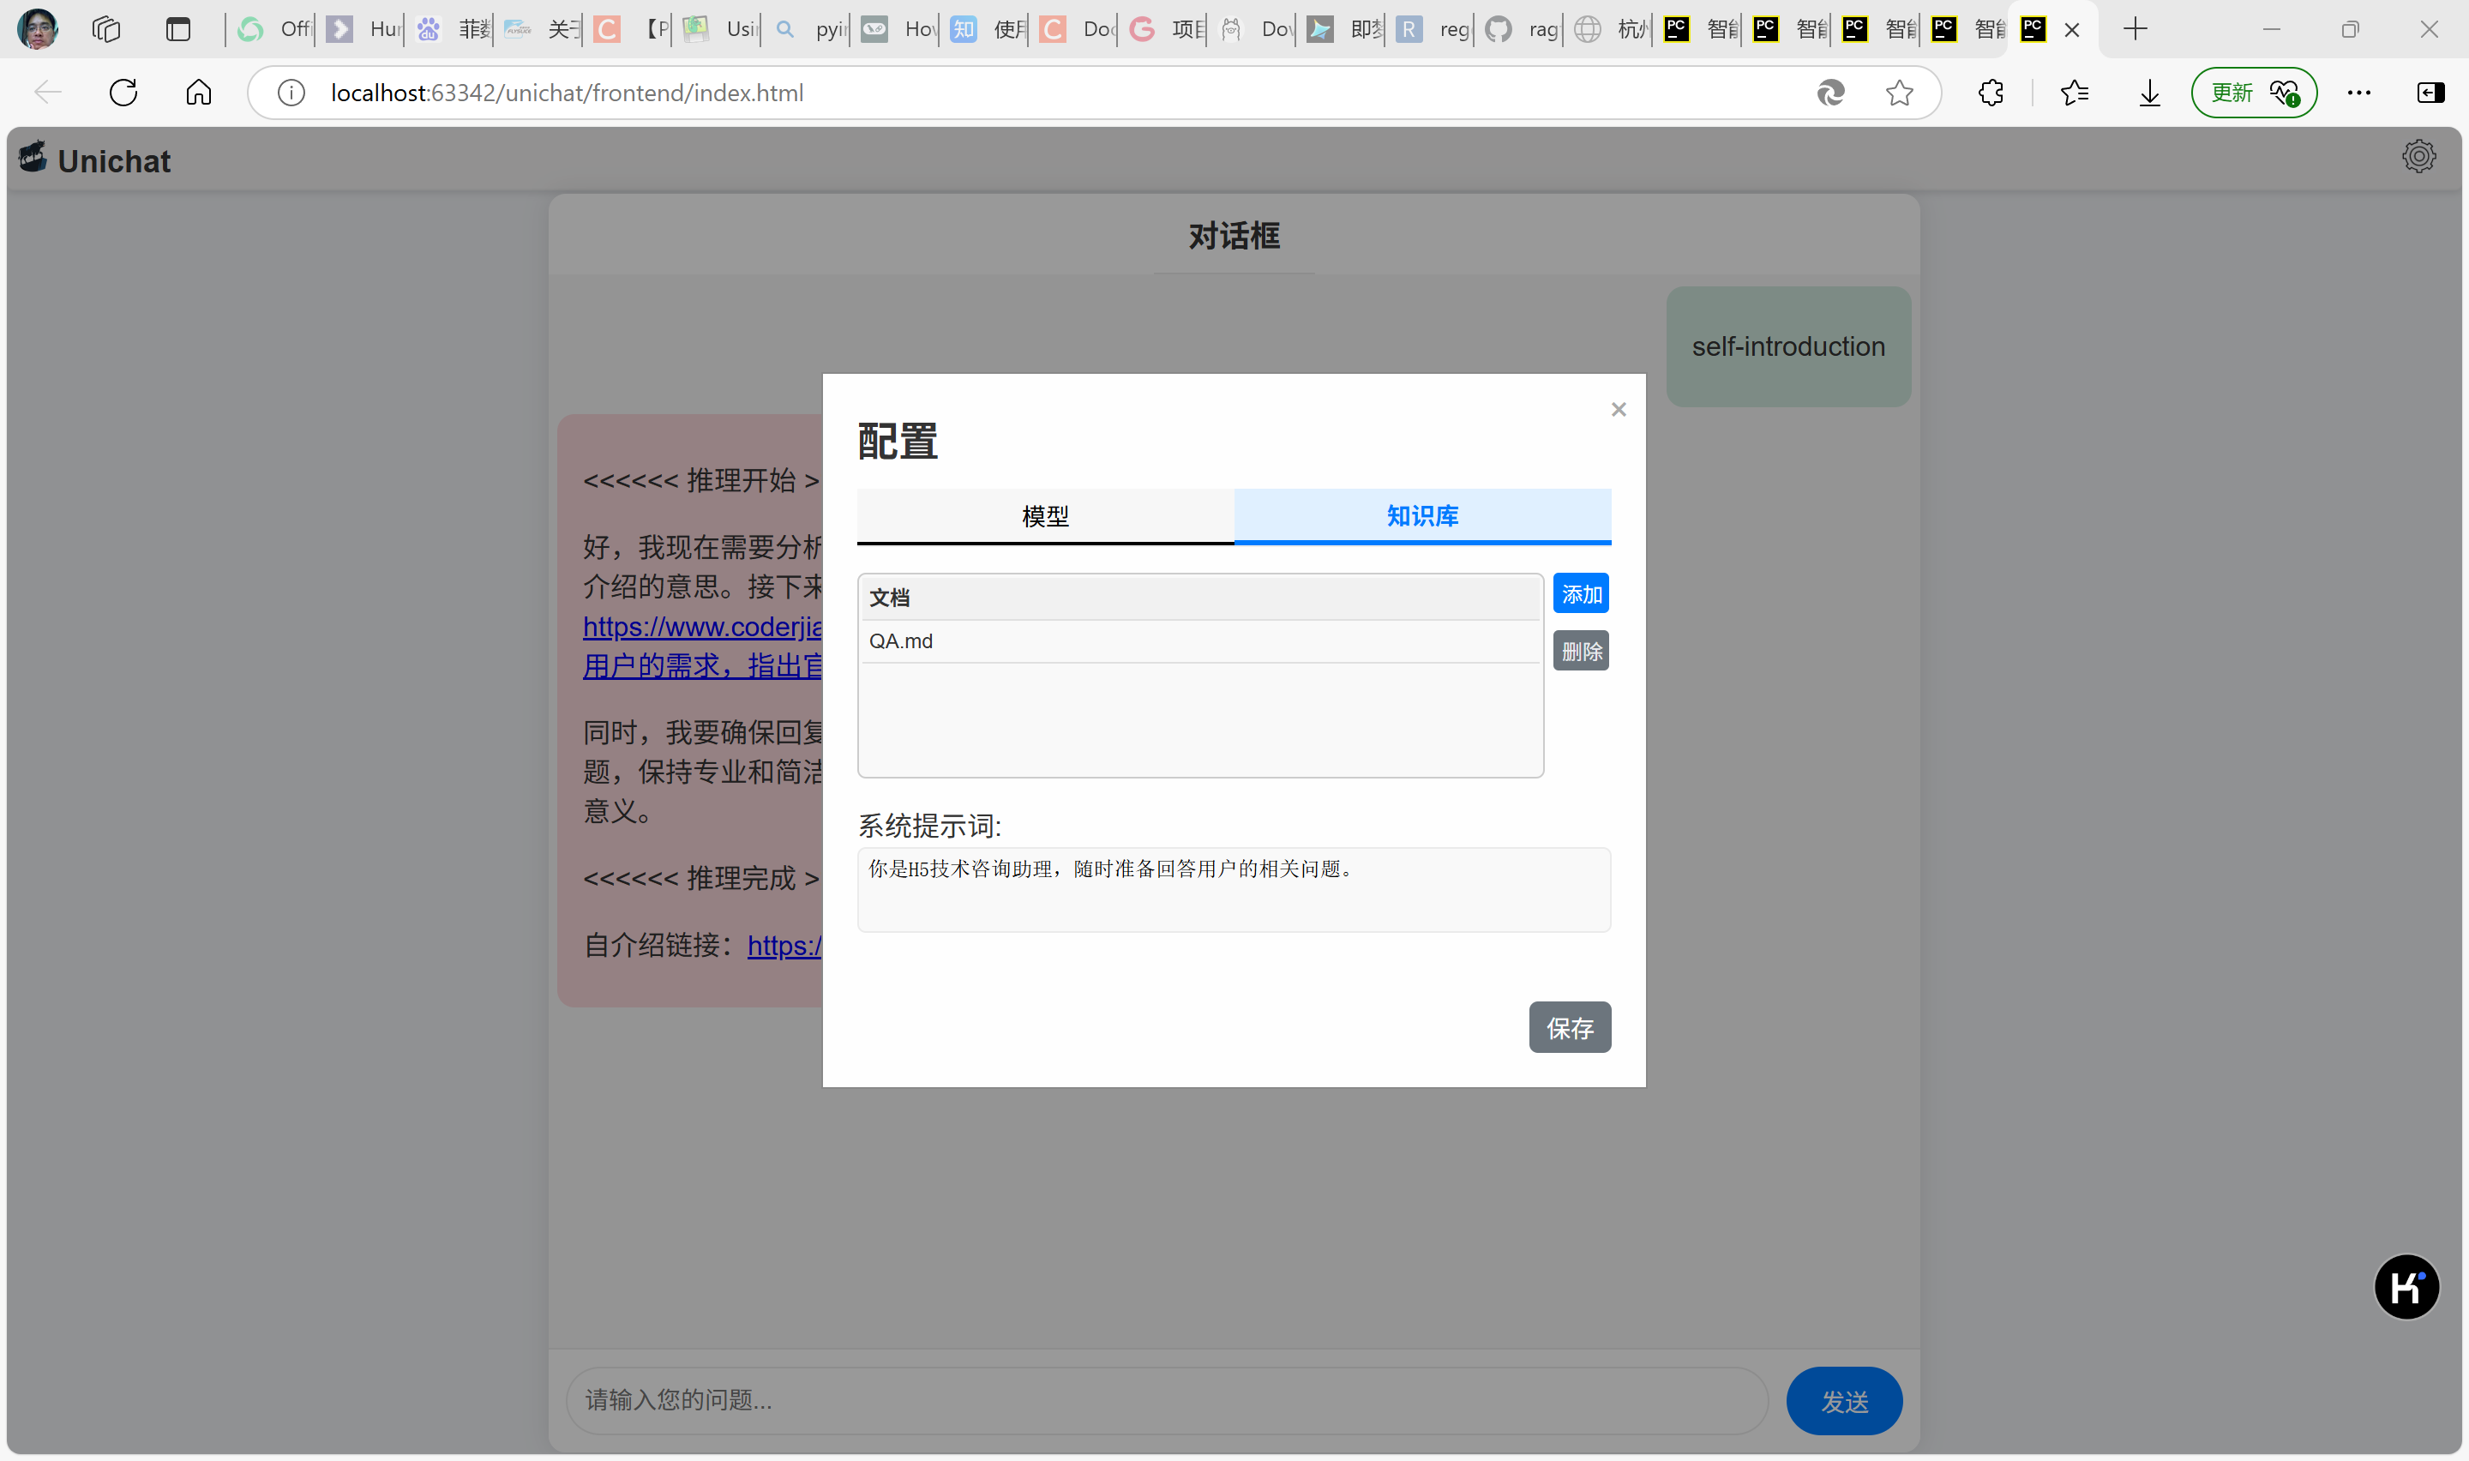Add page to favorites with star icon
Image resolution: width=2469 pixels, height=1461 pixels.
point(1899,92)
